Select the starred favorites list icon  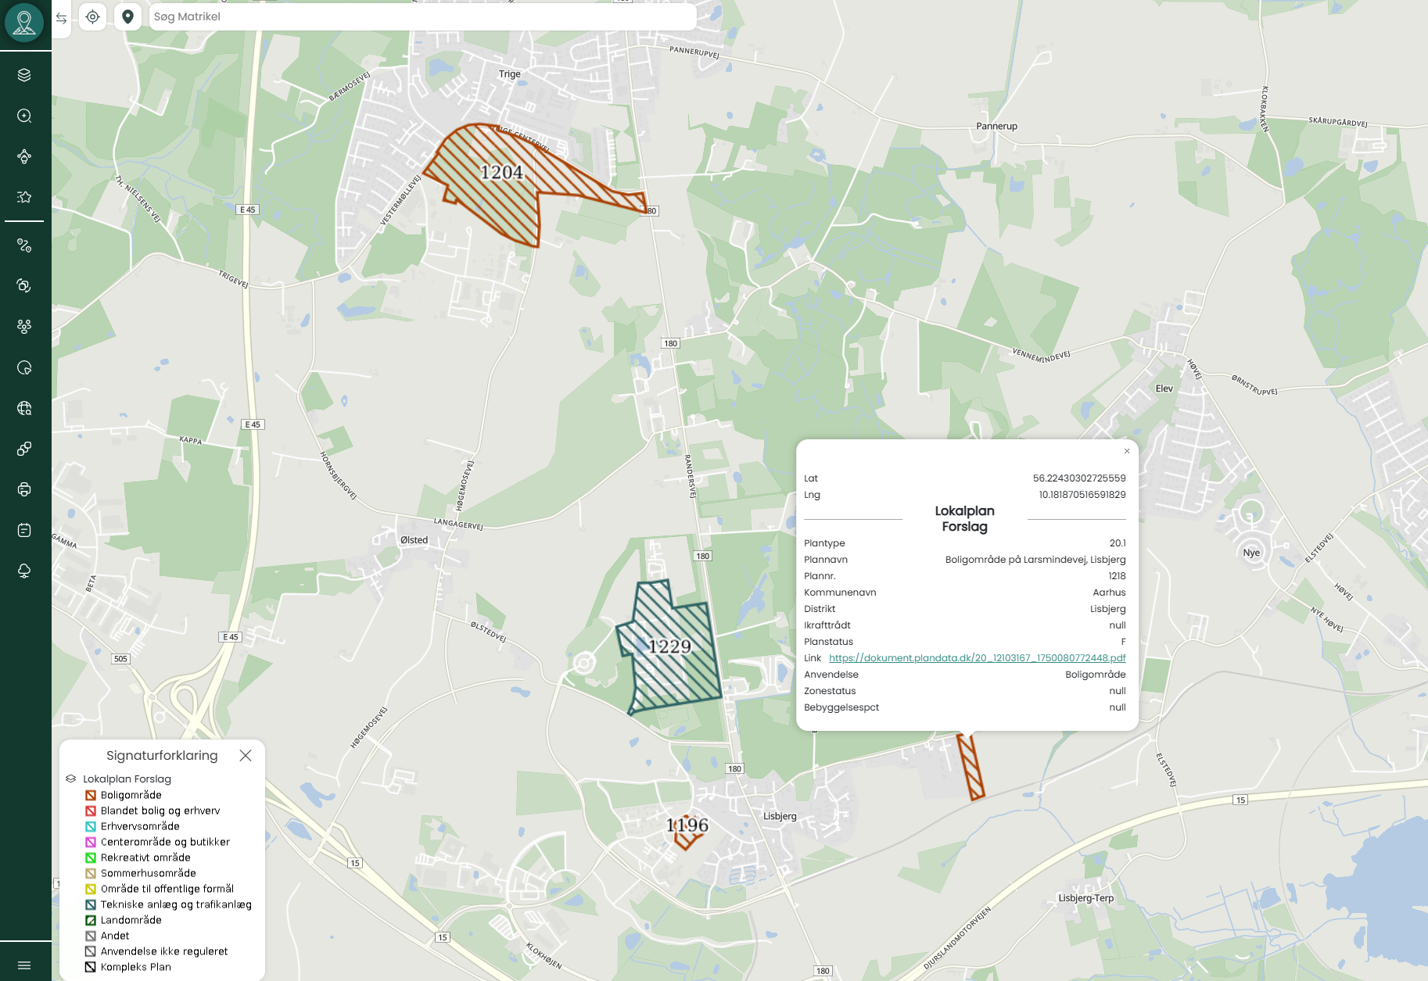(24, 197)
